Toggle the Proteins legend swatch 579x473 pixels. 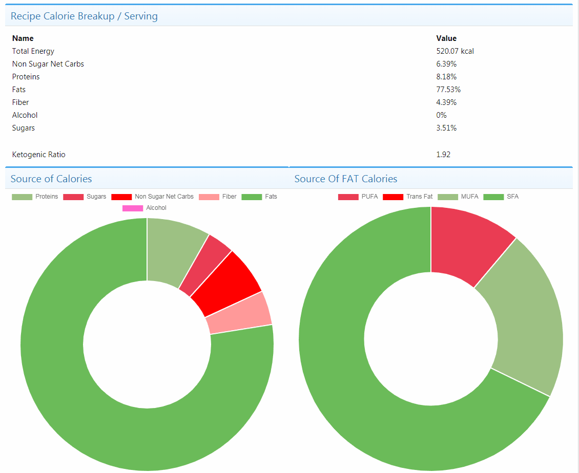tap(22, 197)
